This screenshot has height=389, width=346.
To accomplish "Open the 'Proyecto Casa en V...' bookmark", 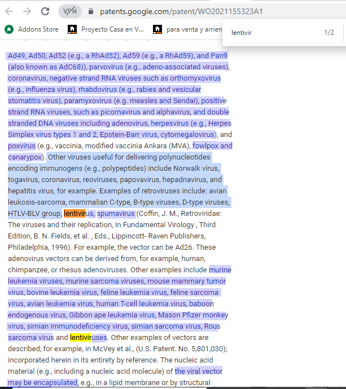I will [x=112, y=29].
